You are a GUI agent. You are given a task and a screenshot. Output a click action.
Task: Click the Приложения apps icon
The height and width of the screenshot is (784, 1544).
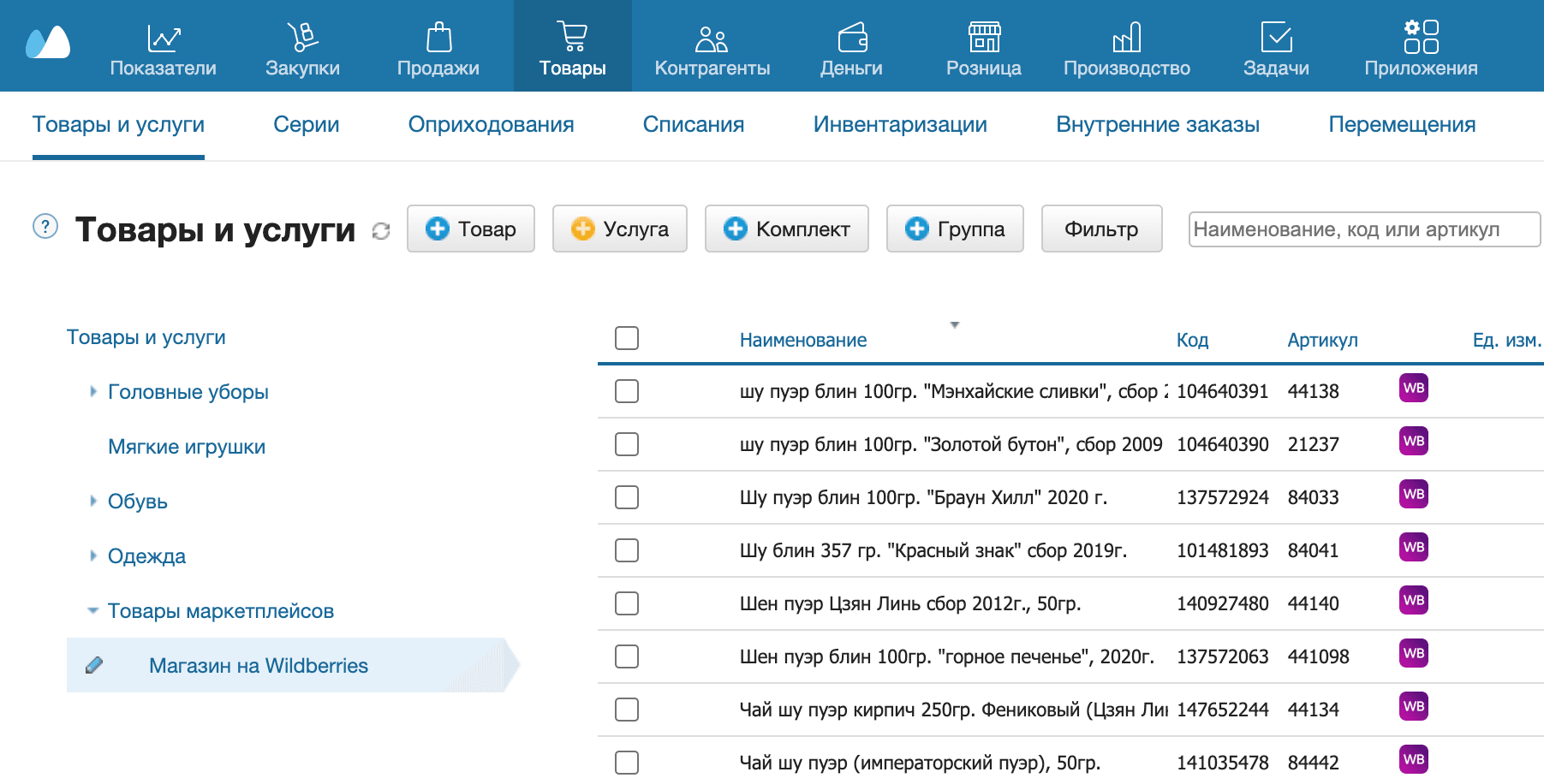(x=1420, y=36)
